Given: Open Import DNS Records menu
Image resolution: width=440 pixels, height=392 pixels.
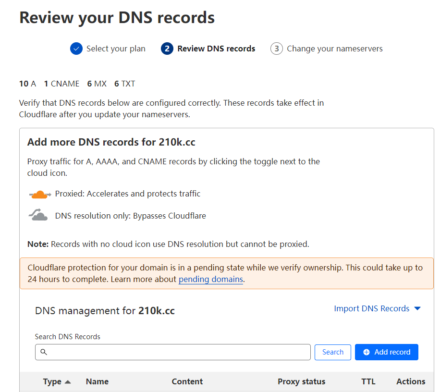Looking at the screenshot, I should [372, 308].
